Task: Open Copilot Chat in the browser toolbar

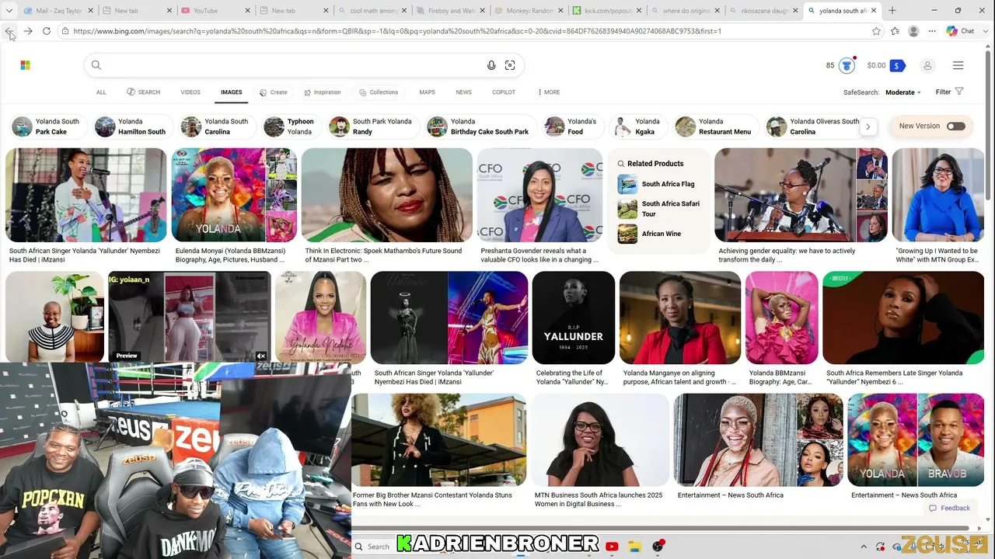Action: point(961,31)
